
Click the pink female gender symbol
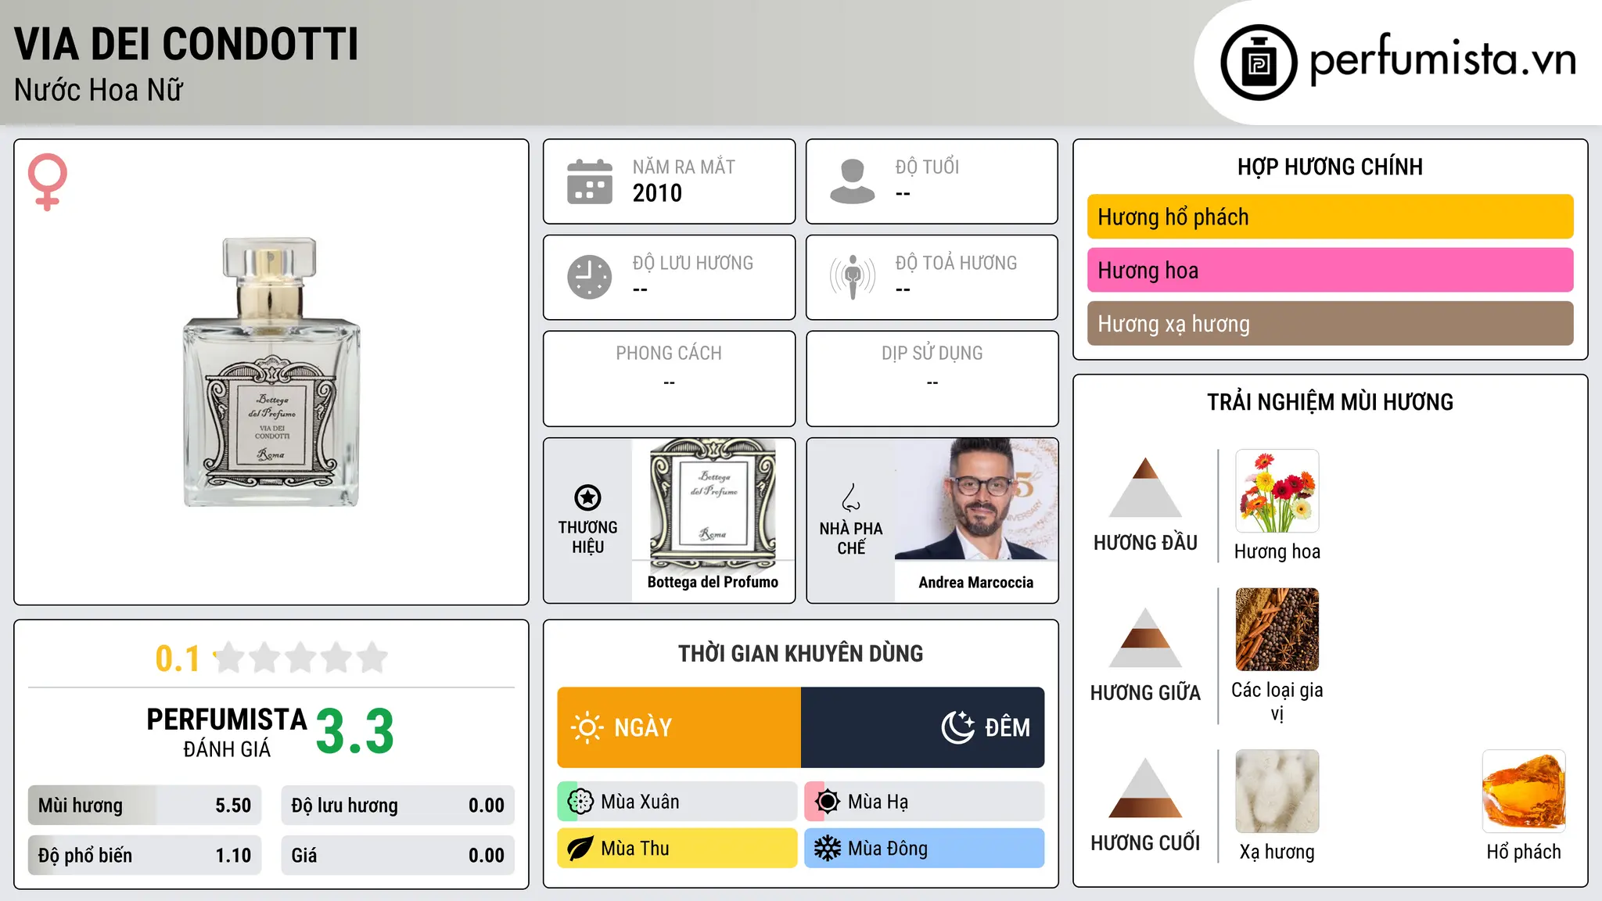click(48, 182)
